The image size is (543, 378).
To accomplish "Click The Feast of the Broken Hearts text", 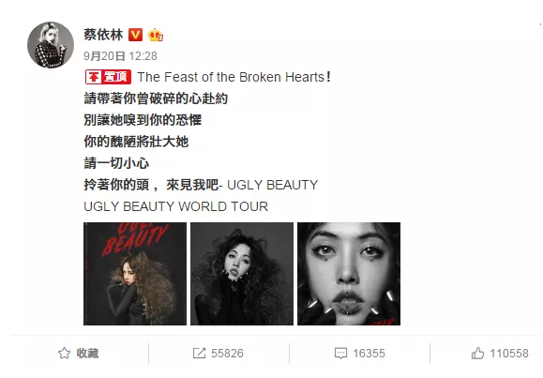I will point(231,77).
